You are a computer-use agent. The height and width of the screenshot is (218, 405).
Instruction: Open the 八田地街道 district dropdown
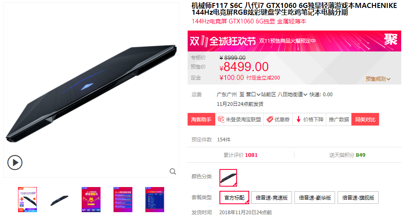(292, 95)
